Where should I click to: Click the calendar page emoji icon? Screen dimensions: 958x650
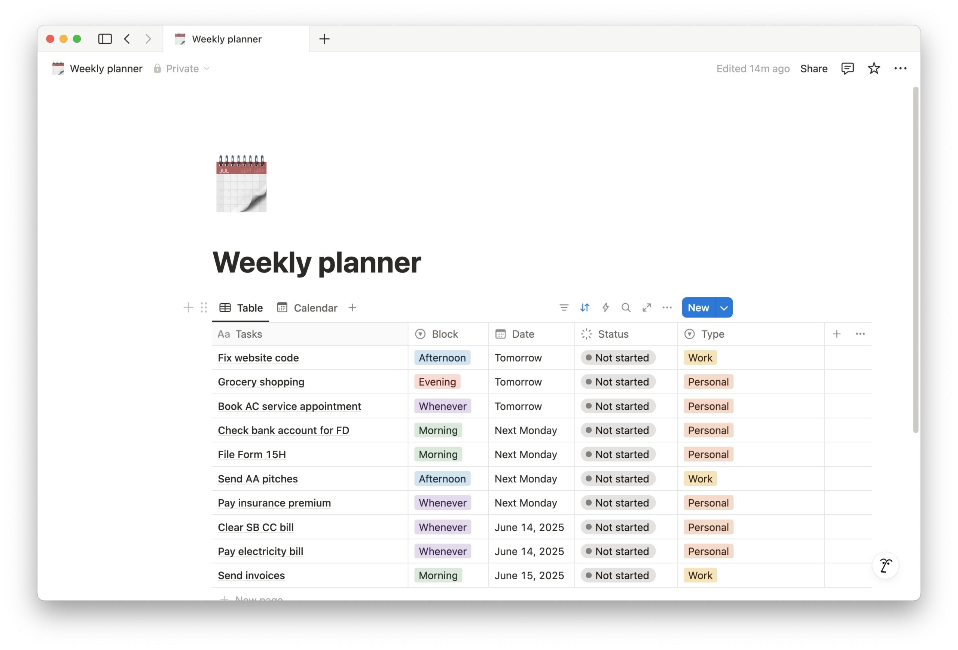241,184
